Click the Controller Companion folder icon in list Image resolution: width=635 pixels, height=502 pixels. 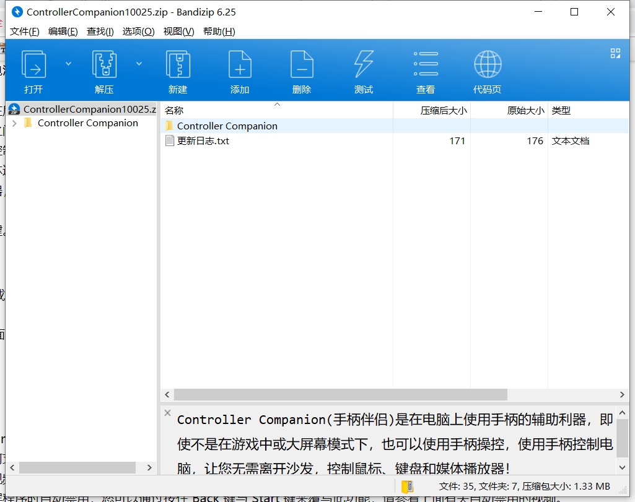tap(169, 126)
